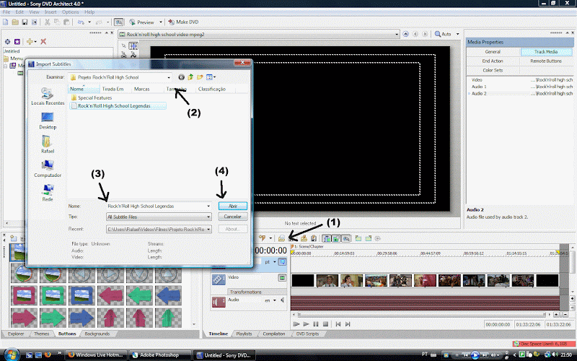Click the Make DVD button
This screenshot has height=361, width=577.
(183, 22)
